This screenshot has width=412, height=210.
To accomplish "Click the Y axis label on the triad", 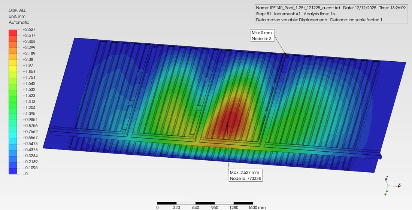I will (x=387, y=192).
